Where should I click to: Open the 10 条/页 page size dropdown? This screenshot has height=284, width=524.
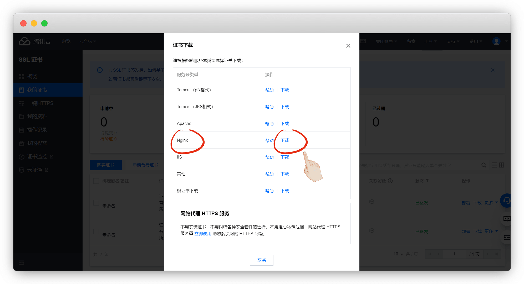398,254
